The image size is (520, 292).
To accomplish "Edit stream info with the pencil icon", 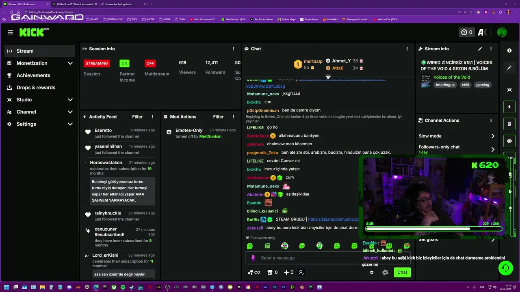I will pos(480,49).
